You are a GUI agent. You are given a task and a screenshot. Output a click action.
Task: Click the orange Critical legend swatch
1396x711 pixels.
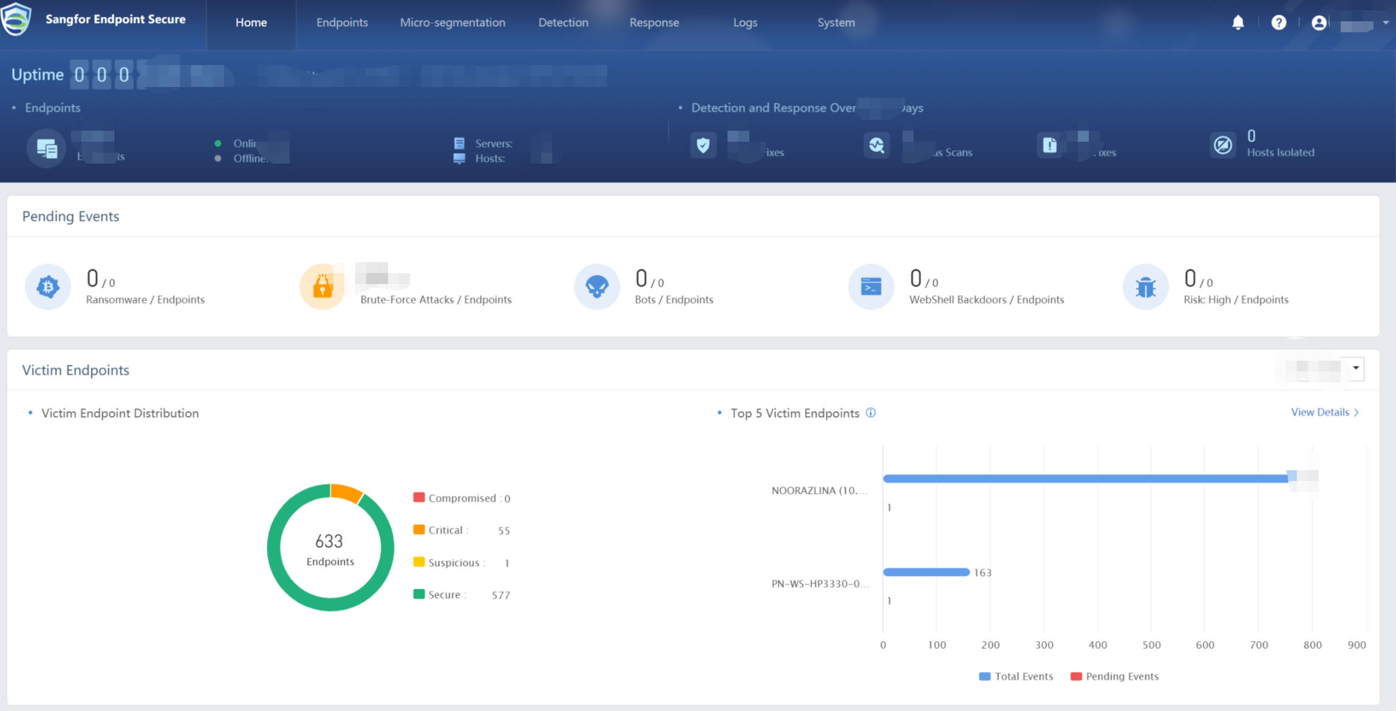click(x=418, y=530)
